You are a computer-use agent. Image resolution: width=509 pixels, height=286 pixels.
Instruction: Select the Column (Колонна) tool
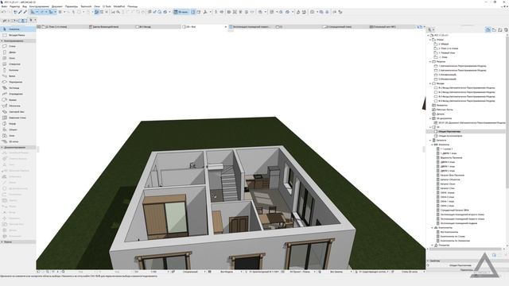(13, 70)
